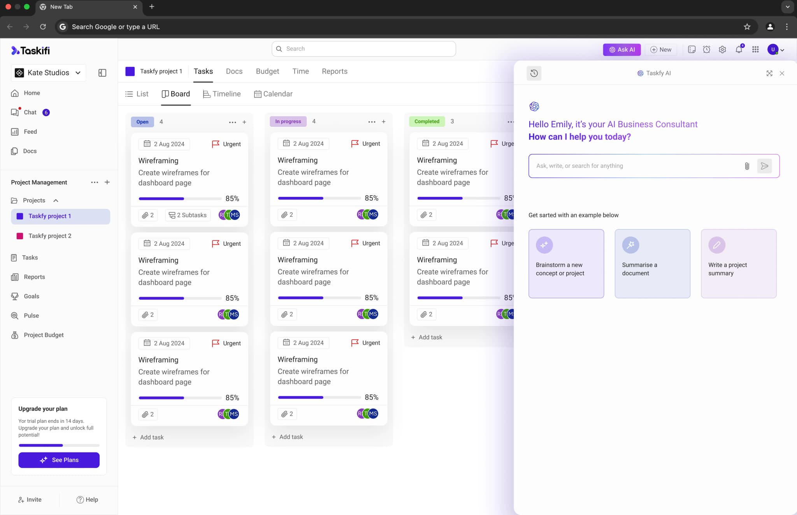This screenshot has height=515, width=797.
Task: Click the See Plans button
Action: [x=59, y=460]
